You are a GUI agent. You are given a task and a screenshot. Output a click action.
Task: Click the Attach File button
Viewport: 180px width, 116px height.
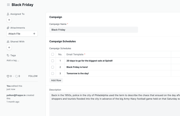tap(19, 34)
